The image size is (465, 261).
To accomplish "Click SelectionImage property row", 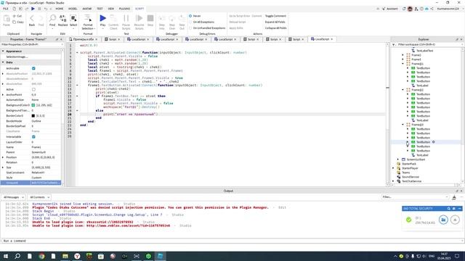I will pyautogui.click(x=31, y=57).
